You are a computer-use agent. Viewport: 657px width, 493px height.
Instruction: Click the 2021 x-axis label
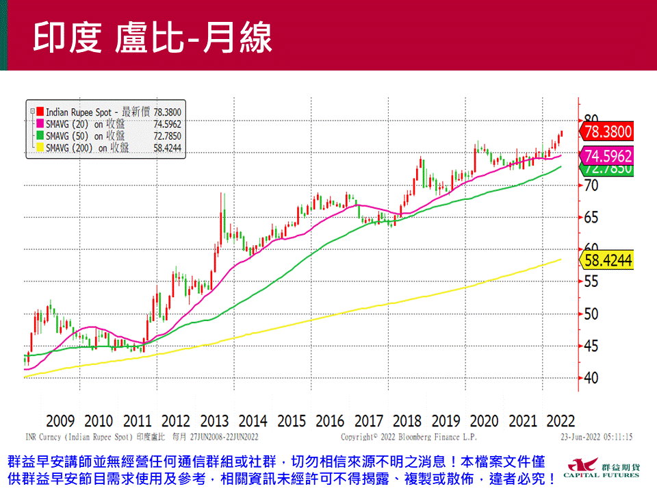pos(522,421)
